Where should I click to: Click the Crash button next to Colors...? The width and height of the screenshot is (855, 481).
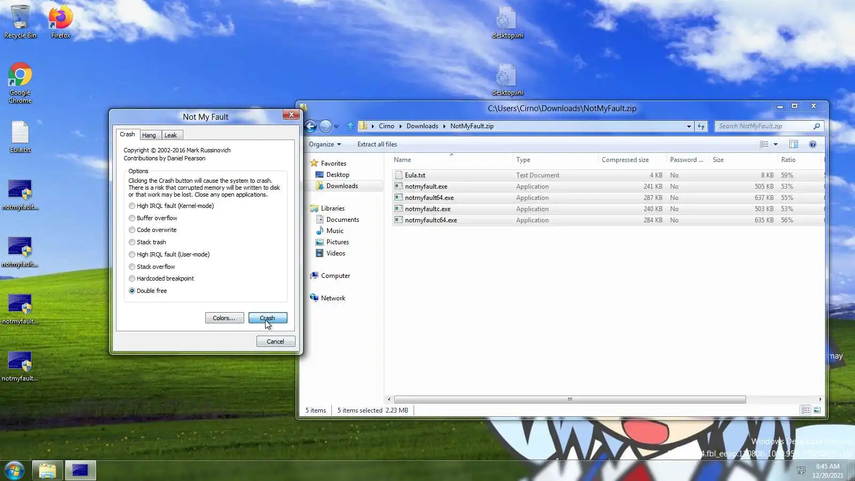coord(268,318)
